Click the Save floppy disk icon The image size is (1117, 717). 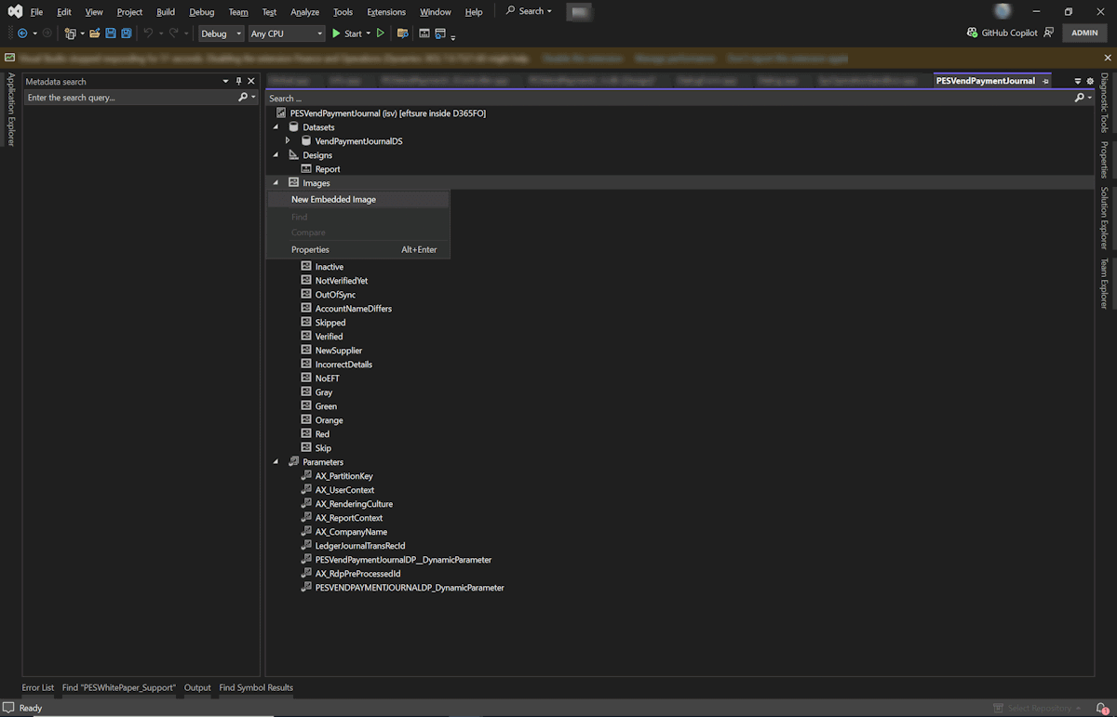(111, 33)
